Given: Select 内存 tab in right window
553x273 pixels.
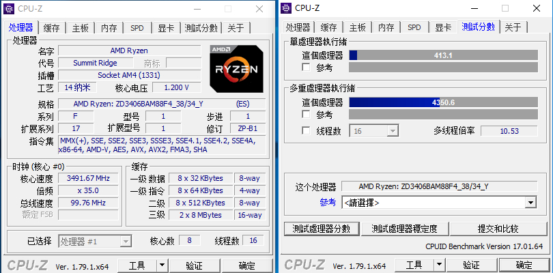Looking at the screenshot, I should (x=386, y=27).
